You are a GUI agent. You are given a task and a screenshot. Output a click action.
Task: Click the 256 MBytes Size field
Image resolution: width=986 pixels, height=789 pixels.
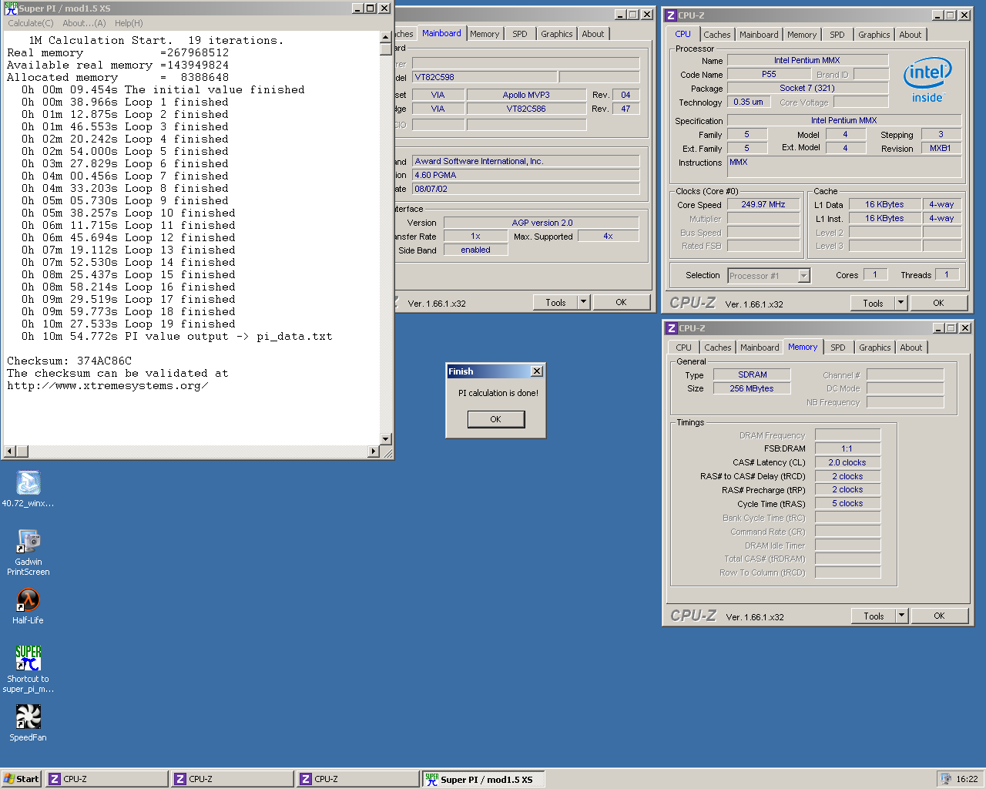click(752, 388)
